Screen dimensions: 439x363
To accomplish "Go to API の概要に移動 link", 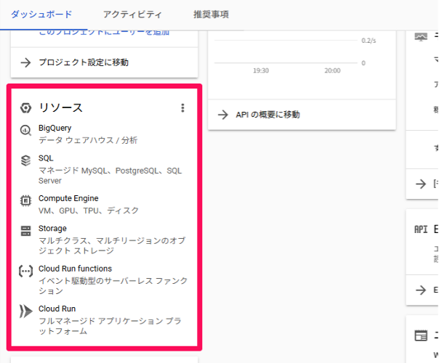I will point(267,115).
